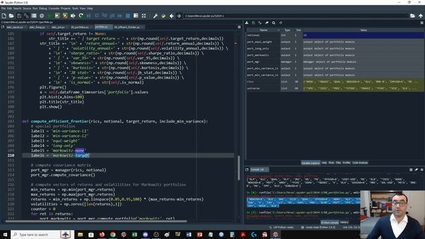Open a file using the folder toolbar icon
Image resolution: width=425 pixels, height=239 pixels.
click(11, 16)
